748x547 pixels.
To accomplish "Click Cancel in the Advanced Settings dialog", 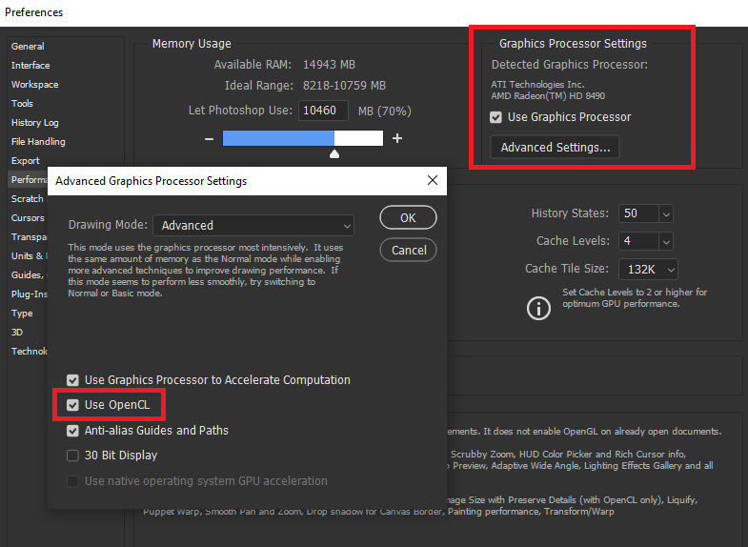I will tap(409, 250).
